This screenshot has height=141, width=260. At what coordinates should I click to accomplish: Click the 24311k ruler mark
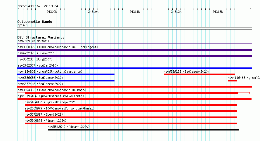pyautogui.click(x=135, y=12)
